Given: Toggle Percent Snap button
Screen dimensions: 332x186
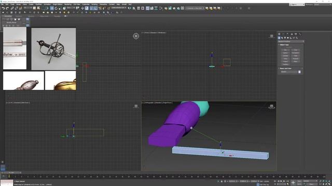Looking at the screenshot, I should pos(100,8).
